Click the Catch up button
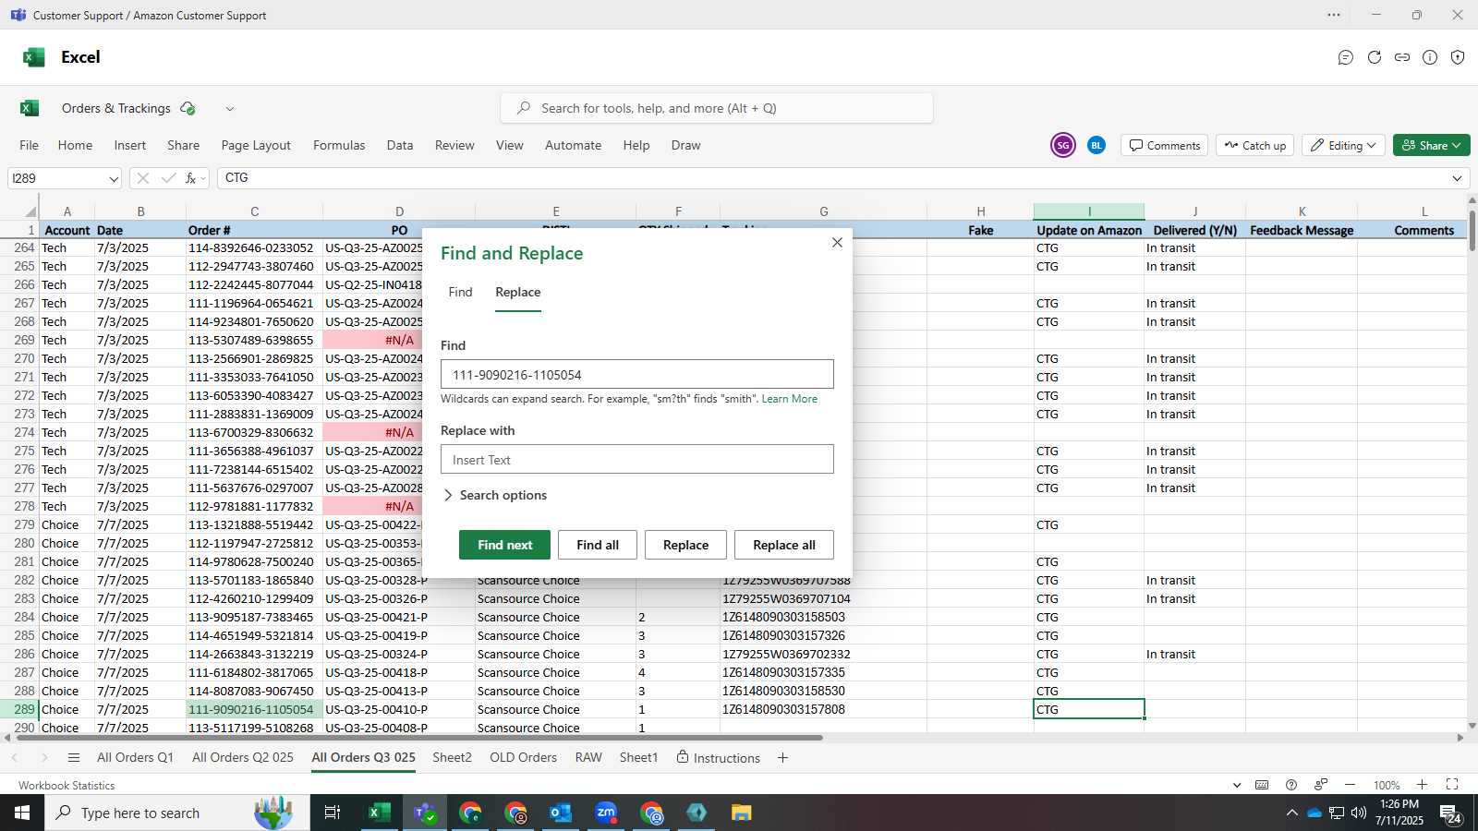The width and height of the screenshot is (1478, 831). (x=1255, y=145)
